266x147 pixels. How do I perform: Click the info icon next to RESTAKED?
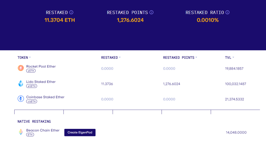(71, 12)
